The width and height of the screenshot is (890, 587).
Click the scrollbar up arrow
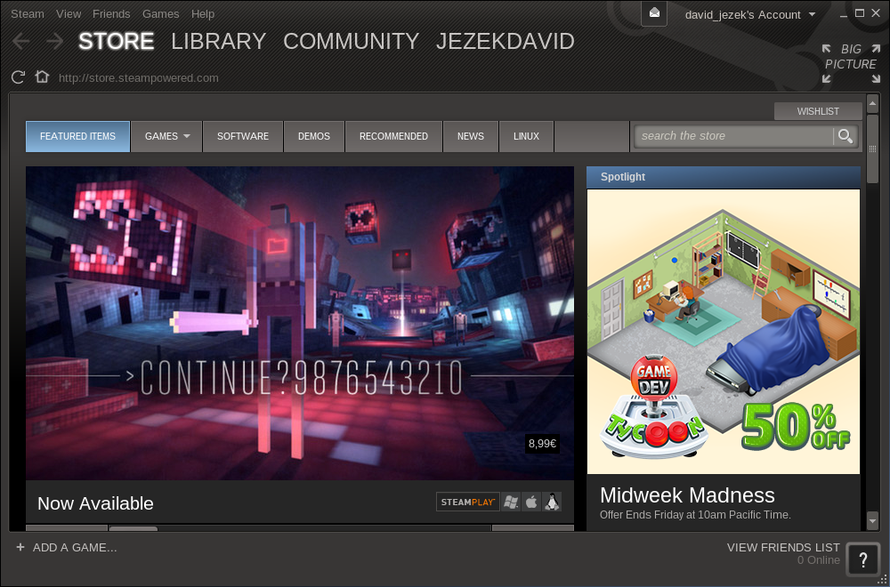pyautogui.click(x=872, y=102)
